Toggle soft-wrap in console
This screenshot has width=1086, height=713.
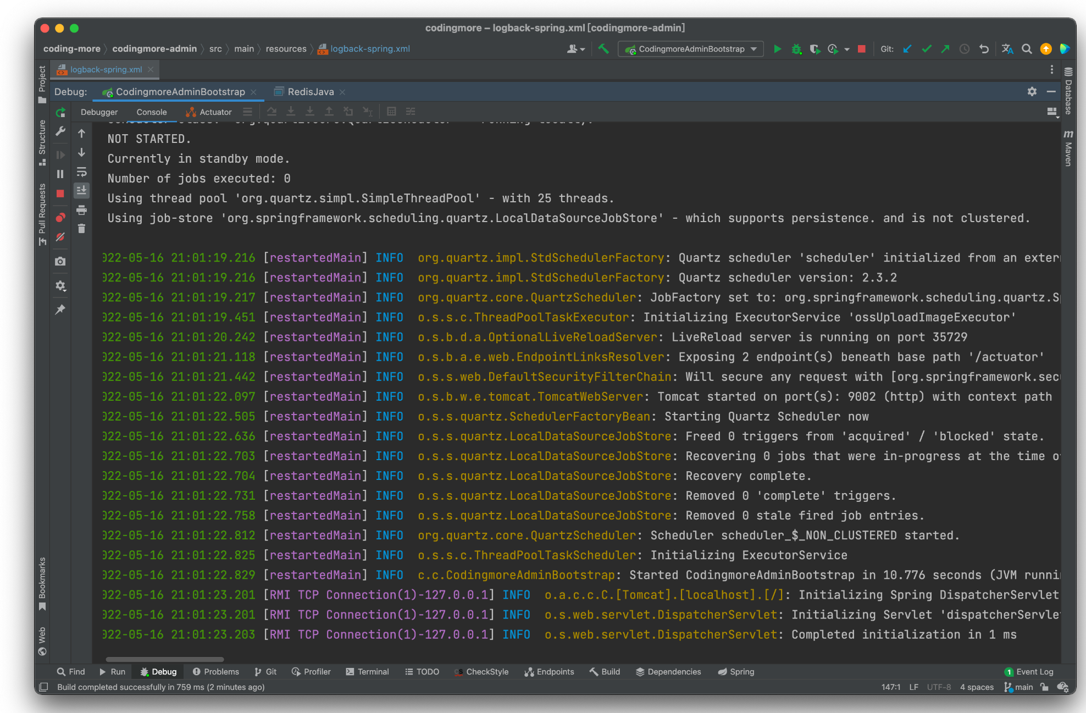click(x=81, y=172)
